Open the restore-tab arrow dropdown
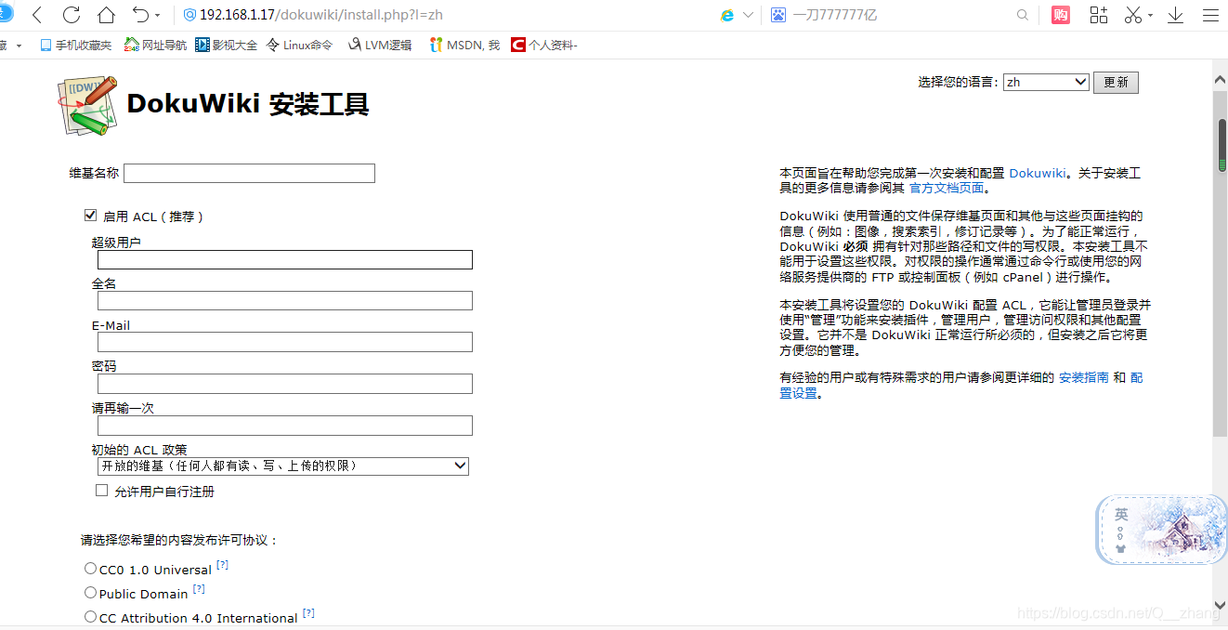Screen dimensions: 1228x630 [157, 16]
